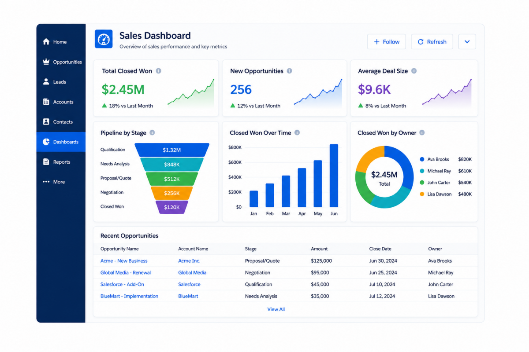The height and width of the screenshot is (352, 529).
Task: Click info icon next to Total Closed Won
Action: [159, 71]
